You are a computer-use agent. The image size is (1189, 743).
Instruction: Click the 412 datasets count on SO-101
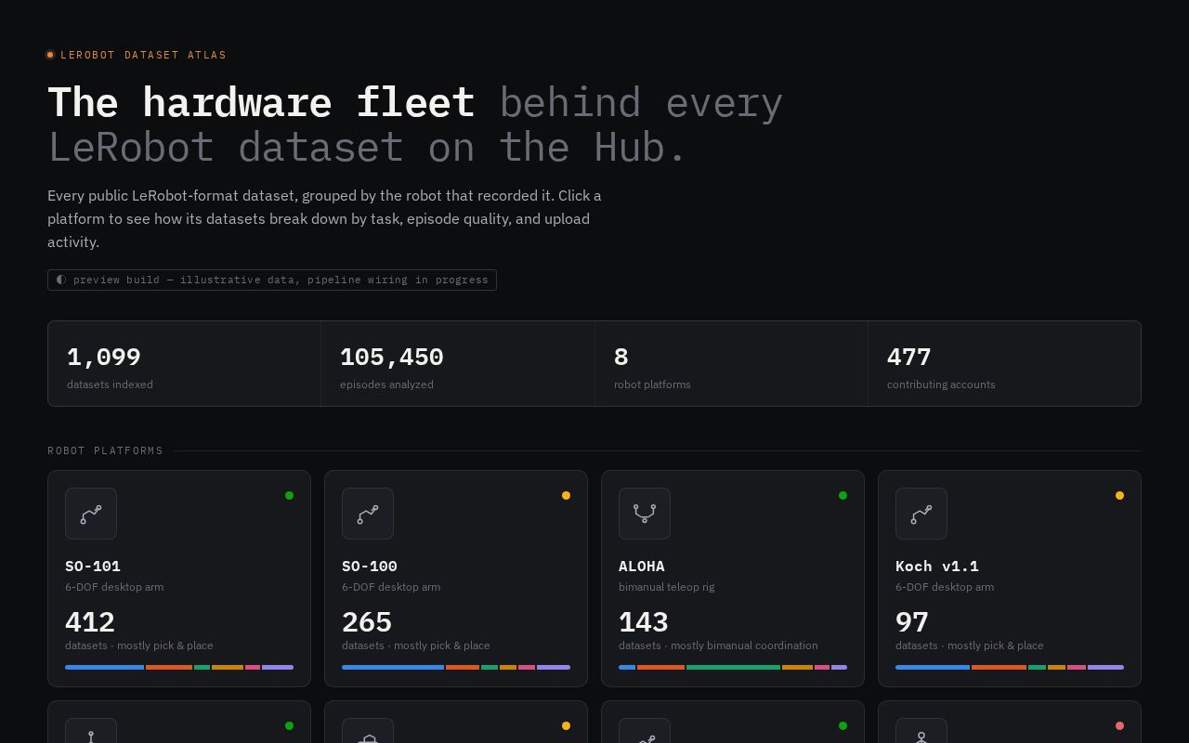point(90,621)
